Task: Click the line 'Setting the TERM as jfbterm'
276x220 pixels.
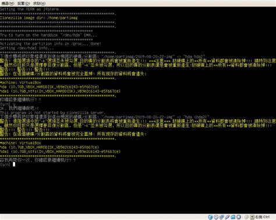Action: click(x=29, y=9)
